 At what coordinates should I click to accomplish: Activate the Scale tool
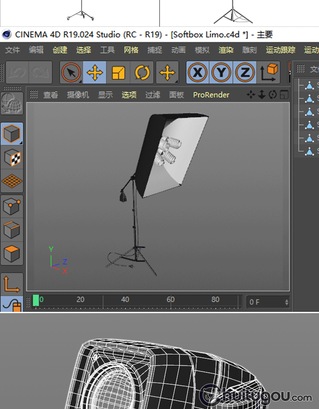(x=119, y=73)
